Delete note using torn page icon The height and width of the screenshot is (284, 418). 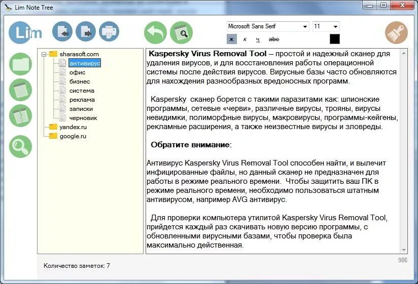pos(20,115)
